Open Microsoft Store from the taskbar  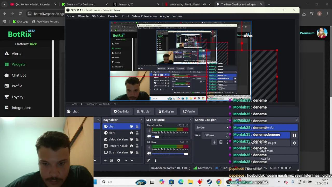click(171, 182)
